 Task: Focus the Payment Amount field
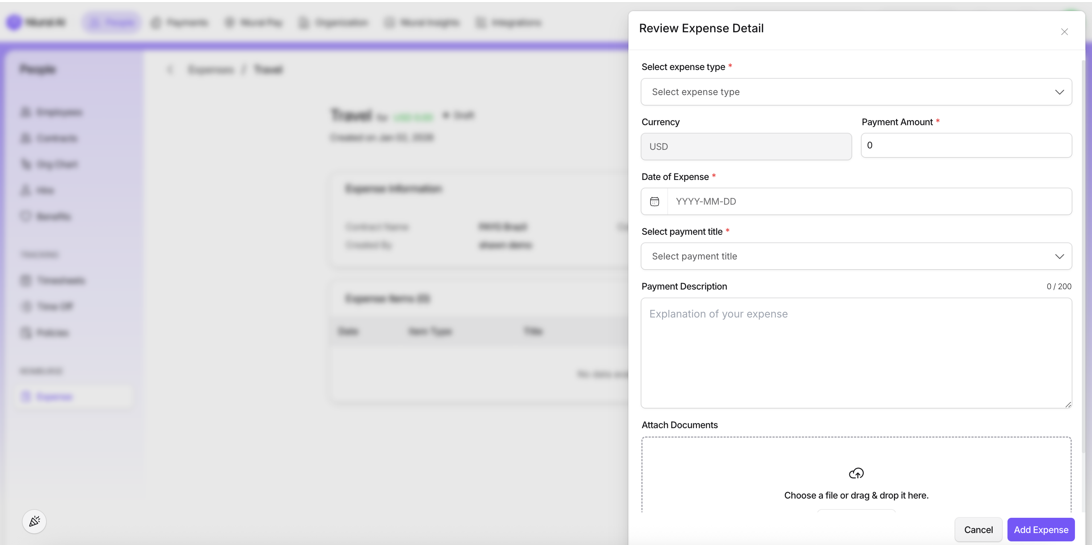(966, 146)
